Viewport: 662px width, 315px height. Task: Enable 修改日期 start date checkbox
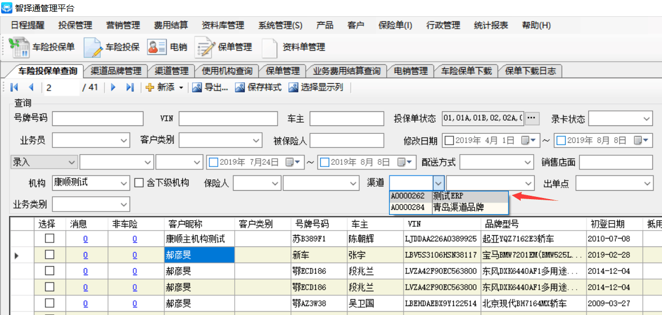tap(449, 140)
